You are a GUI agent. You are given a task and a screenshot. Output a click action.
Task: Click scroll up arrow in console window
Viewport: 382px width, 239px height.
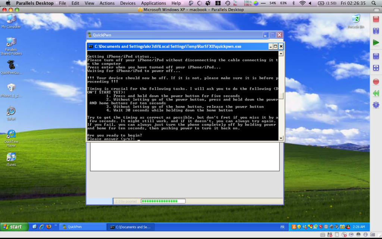click(281, 53)
